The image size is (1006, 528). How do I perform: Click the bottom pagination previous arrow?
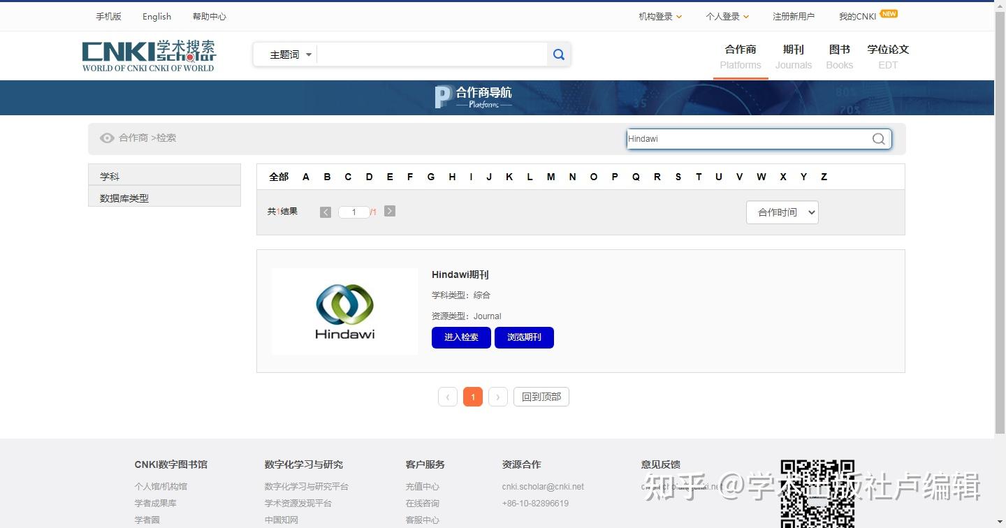448,397
